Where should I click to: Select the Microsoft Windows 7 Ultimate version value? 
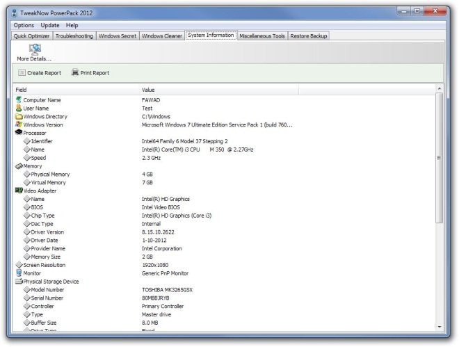tap(217, 124)
